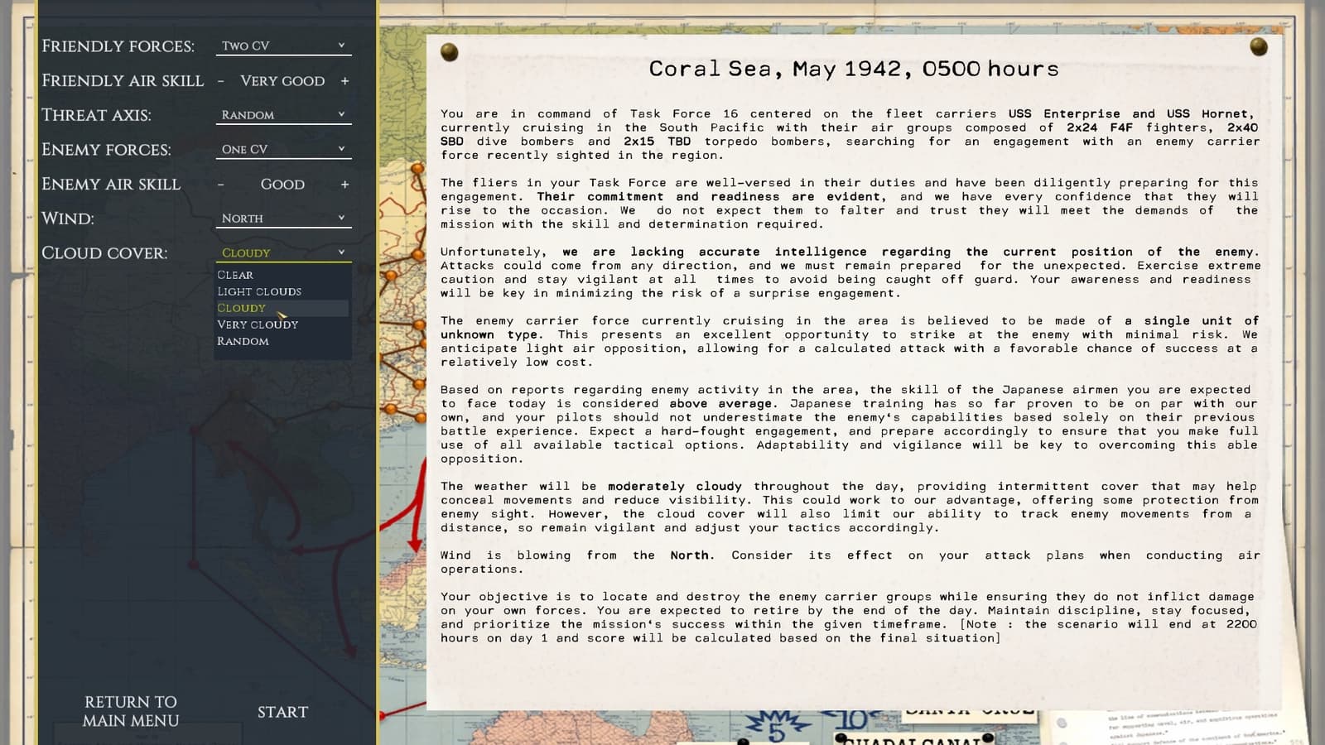Screen dimensions: 1325x745
Task: Select Clear in the cloud cover list
Action: point(282,275)
